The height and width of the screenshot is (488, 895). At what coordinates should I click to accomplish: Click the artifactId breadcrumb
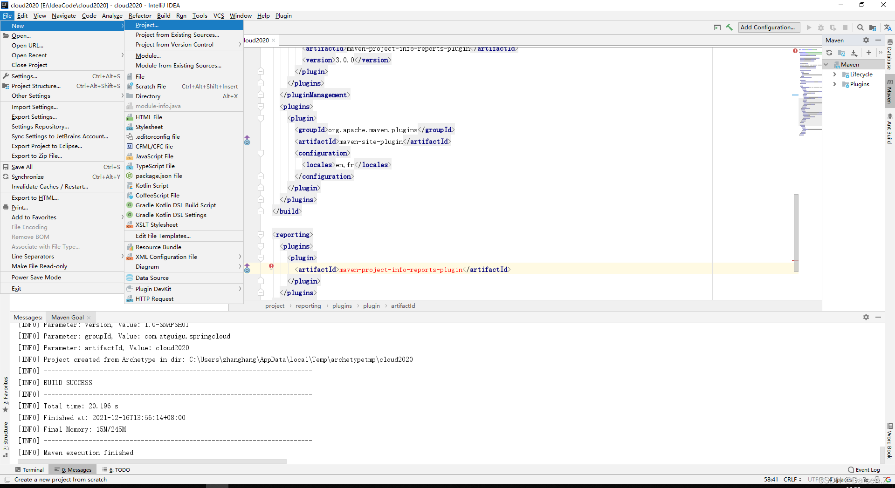403,306
